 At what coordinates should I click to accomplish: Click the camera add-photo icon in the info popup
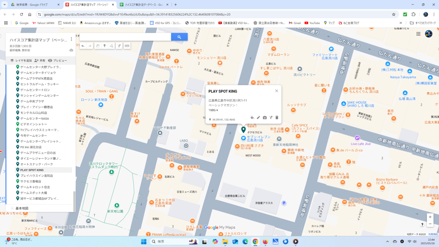coord(264,117)
